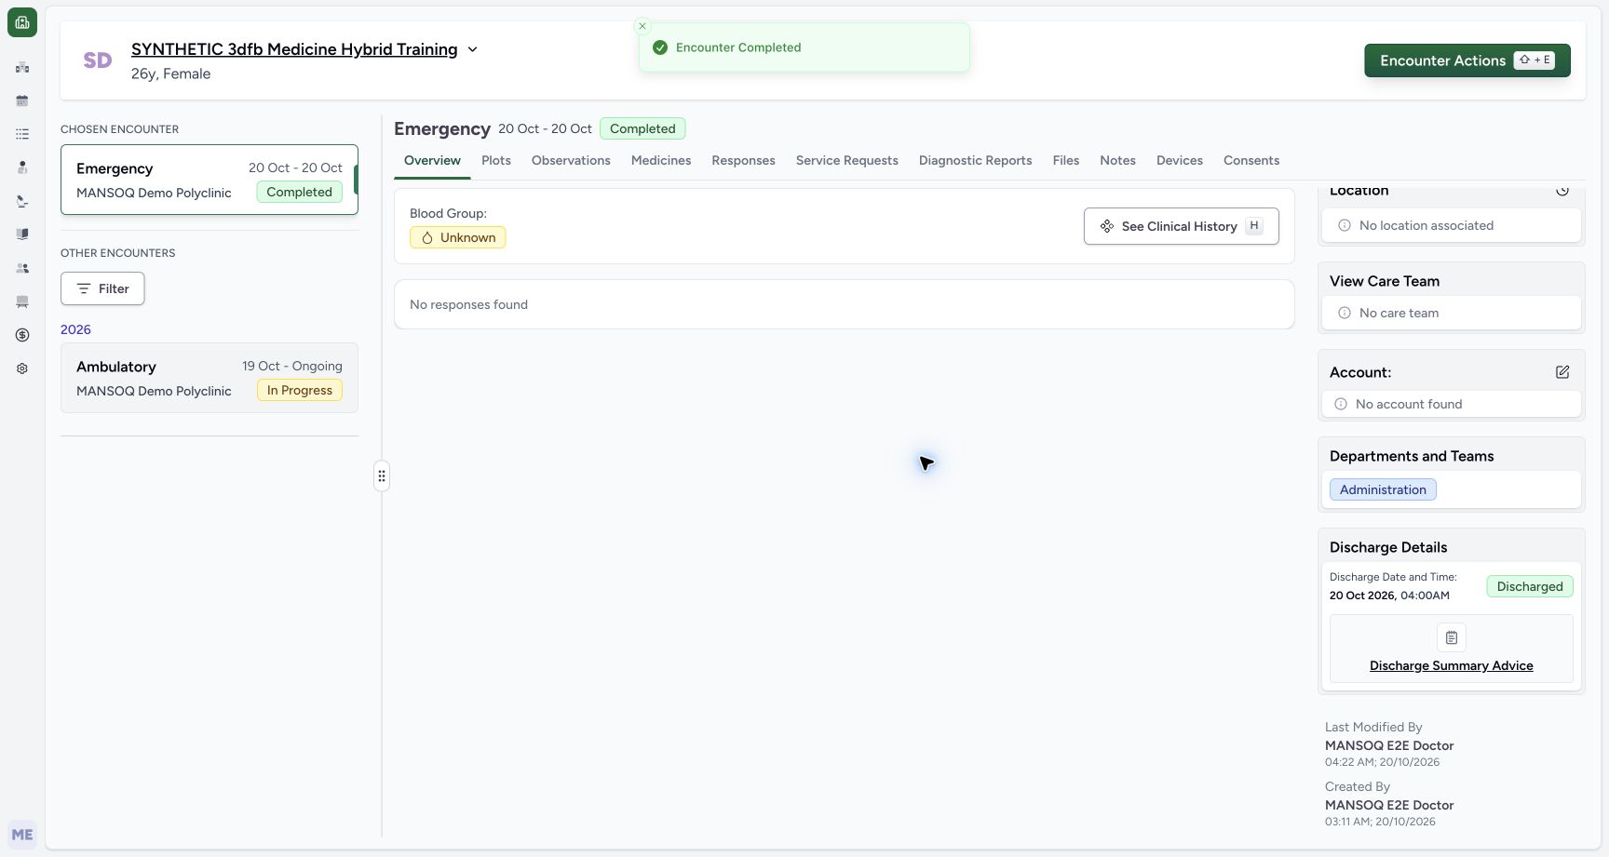Open the hospital logo home icon

22,22
